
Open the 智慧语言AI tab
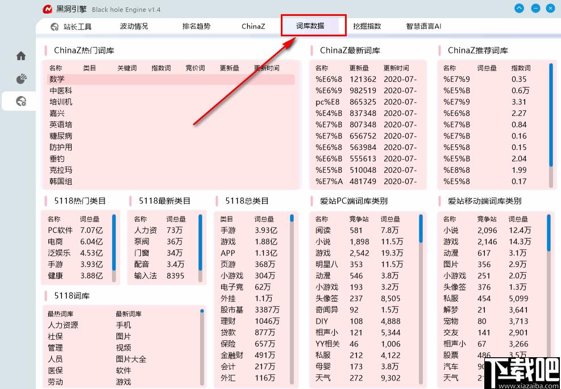423,26
